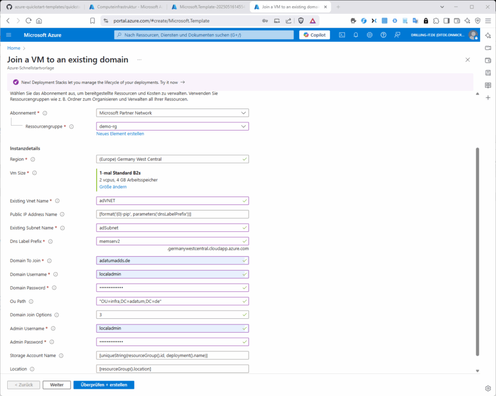
Task: Open the browser tab list chevron
Action: pyautogui.click(x=442, y=7)
